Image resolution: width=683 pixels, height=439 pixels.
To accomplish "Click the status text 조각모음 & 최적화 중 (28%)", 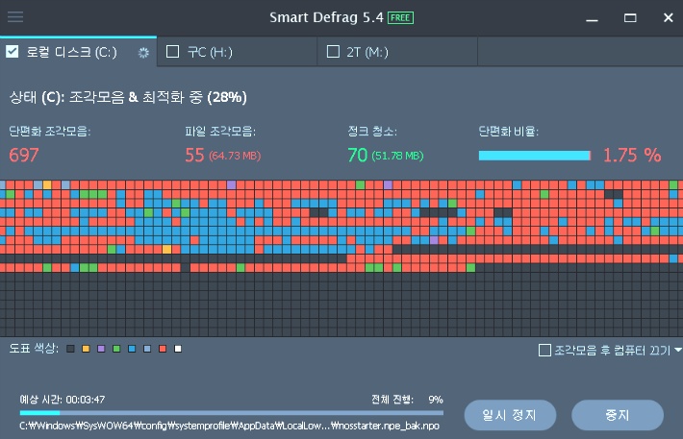I will [158, 97].
